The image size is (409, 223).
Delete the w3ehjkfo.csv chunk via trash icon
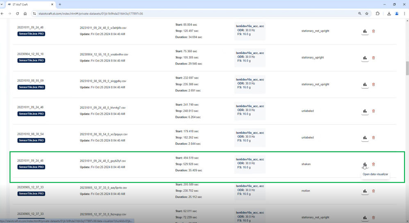(373, 31)
